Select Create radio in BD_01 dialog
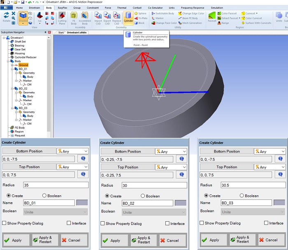Image resolution: width=288 pixels, height=250 pixels. click(9, 195)
